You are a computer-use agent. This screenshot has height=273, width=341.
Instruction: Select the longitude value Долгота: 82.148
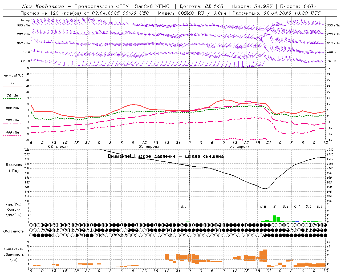202,6
